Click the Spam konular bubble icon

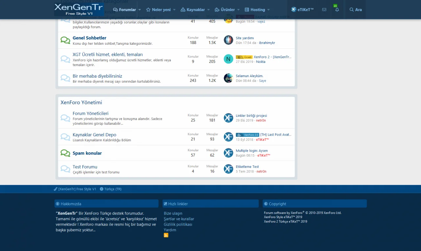[65, 153]
